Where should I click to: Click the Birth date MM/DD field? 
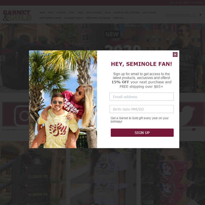point(142,109)
